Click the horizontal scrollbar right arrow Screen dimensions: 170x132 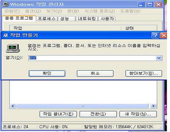pos(153,106)
